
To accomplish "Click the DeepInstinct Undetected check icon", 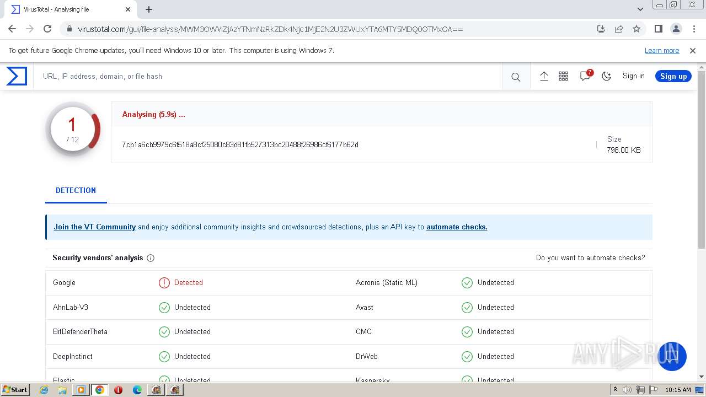I will point(164,357).
